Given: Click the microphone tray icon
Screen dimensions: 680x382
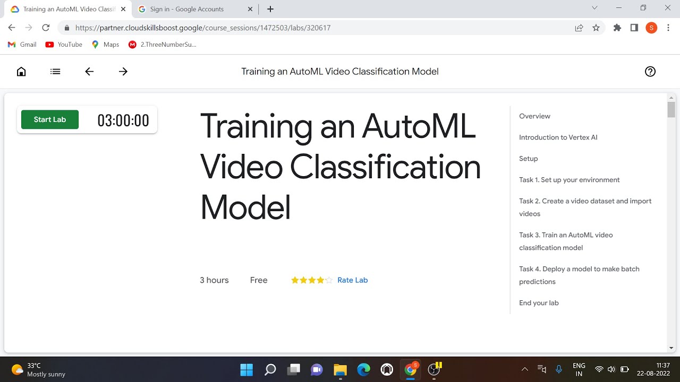Looking at the screenshot, I should (559, 369).
